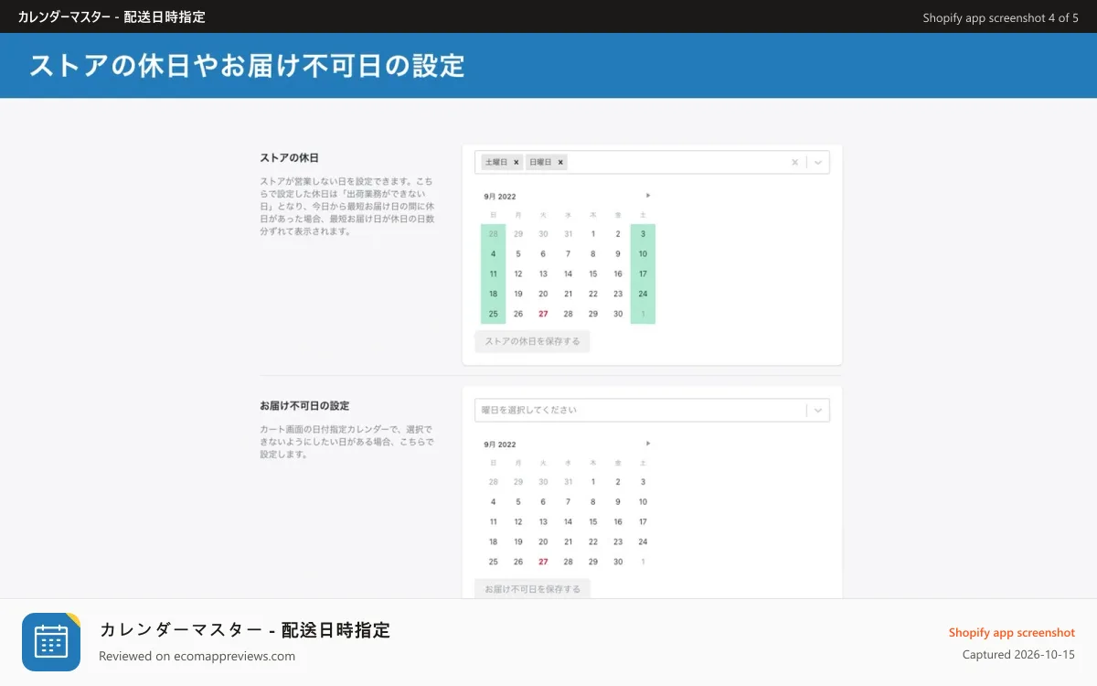Toggle September 25 in store holidays calendar
This screenshot has width=1097, height=686.
coord(493,315)
